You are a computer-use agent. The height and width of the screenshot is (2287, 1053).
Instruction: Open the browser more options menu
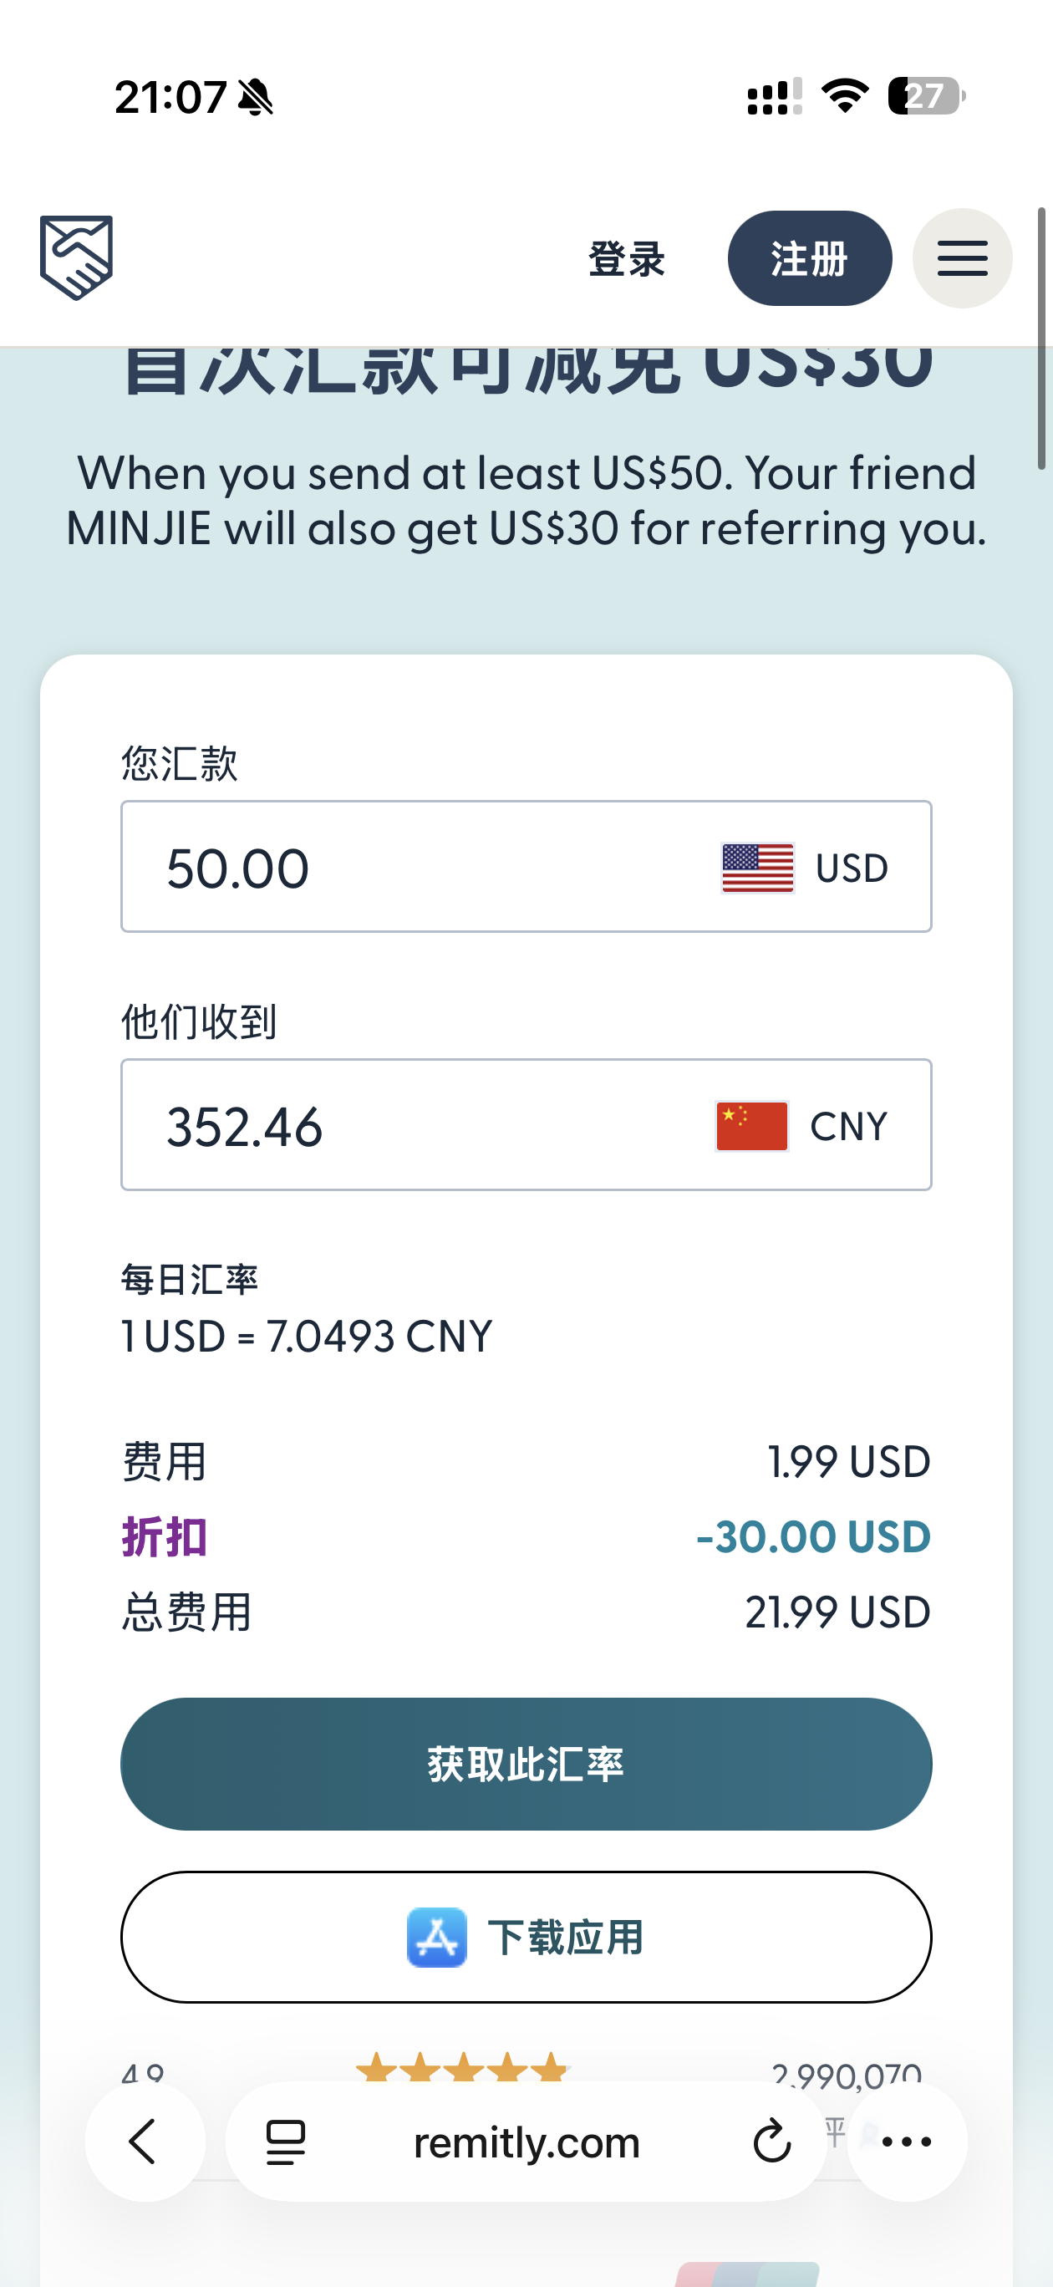pos(907,2142)
